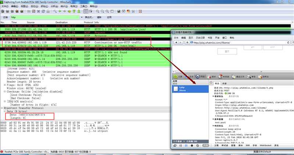This screenshot has height=155, width=294.
Task: Collapse the Data (9 bytes) tree node
Action: tap(5, 111)
